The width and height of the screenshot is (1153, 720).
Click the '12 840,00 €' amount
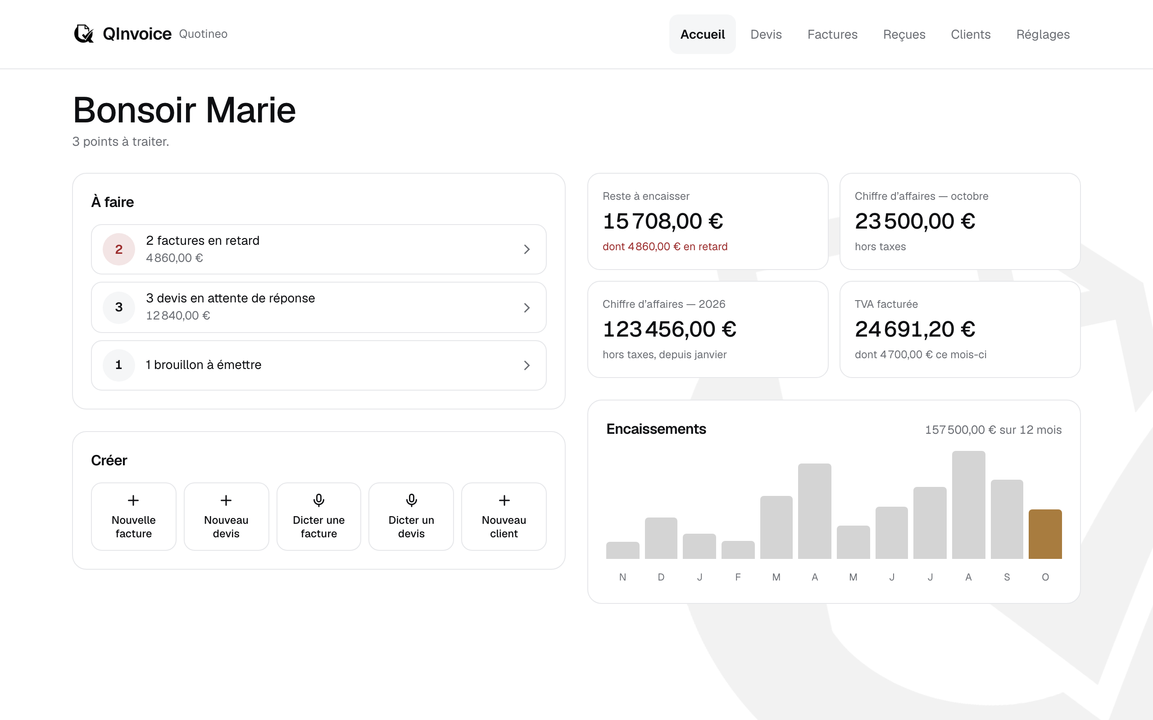point(178,316)
